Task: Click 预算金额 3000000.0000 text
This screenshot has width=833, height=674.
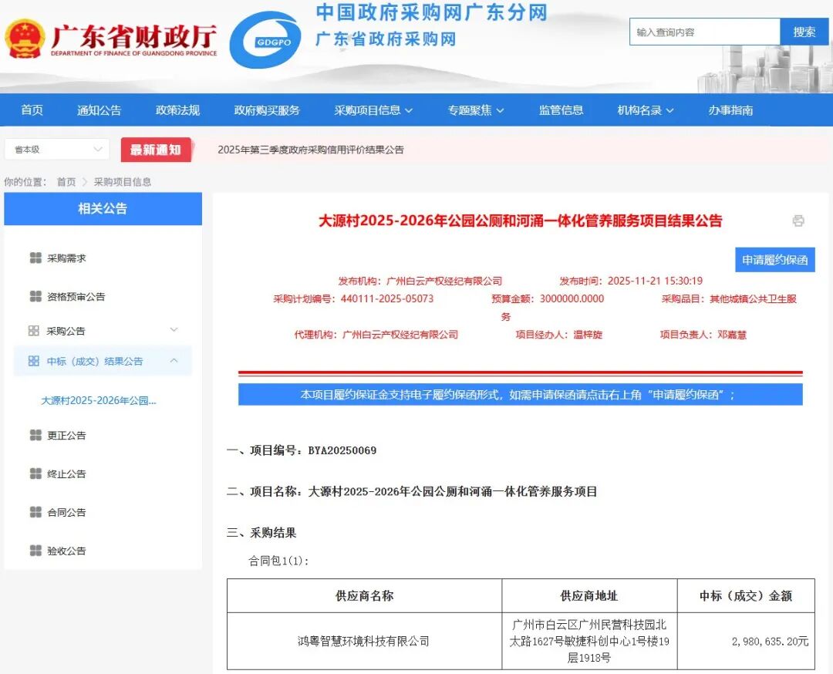Action: pos(548,298)
